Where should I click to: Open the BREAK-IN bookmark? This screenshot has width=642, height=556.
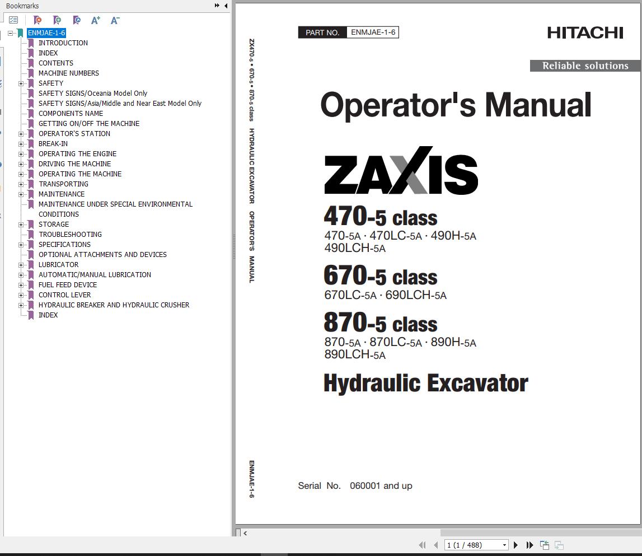point(53,144)
